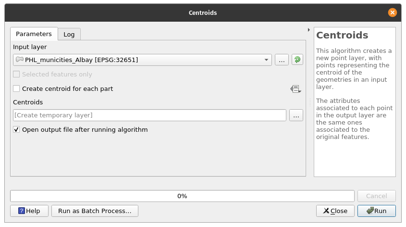Click the polygon layer icon in Input layer

(19, 60)
